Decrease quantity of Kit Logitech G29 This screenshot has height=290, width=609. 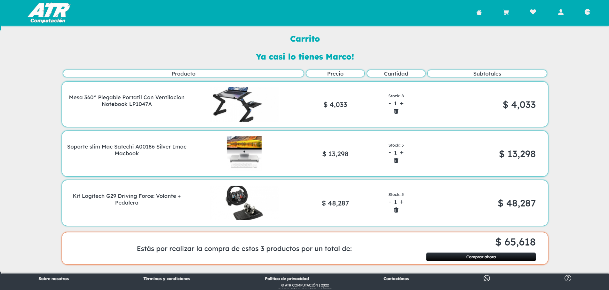tap(390, 202)
